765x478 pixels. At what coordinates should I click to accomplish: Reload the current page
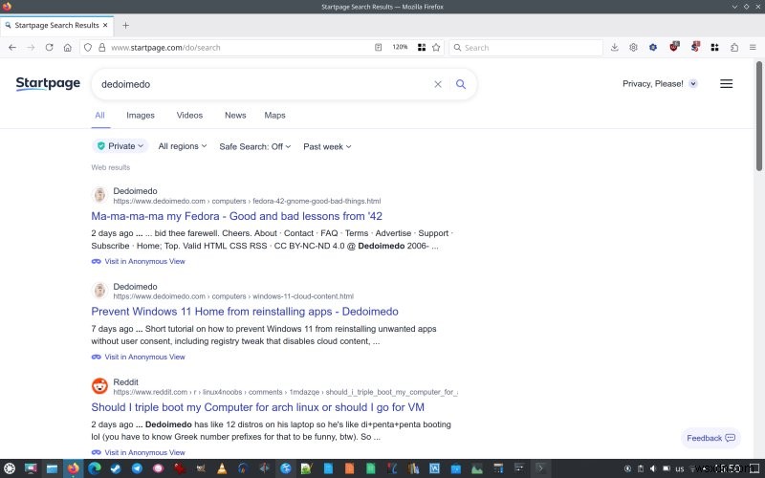coord(50,47)
